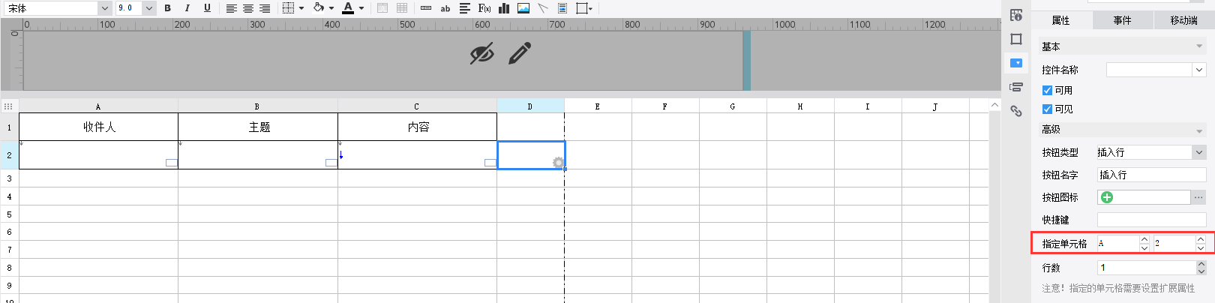Viewport: 1215px width, 303px height.
Task: Insert formula F(x)
Action: (x=484, y=8)
